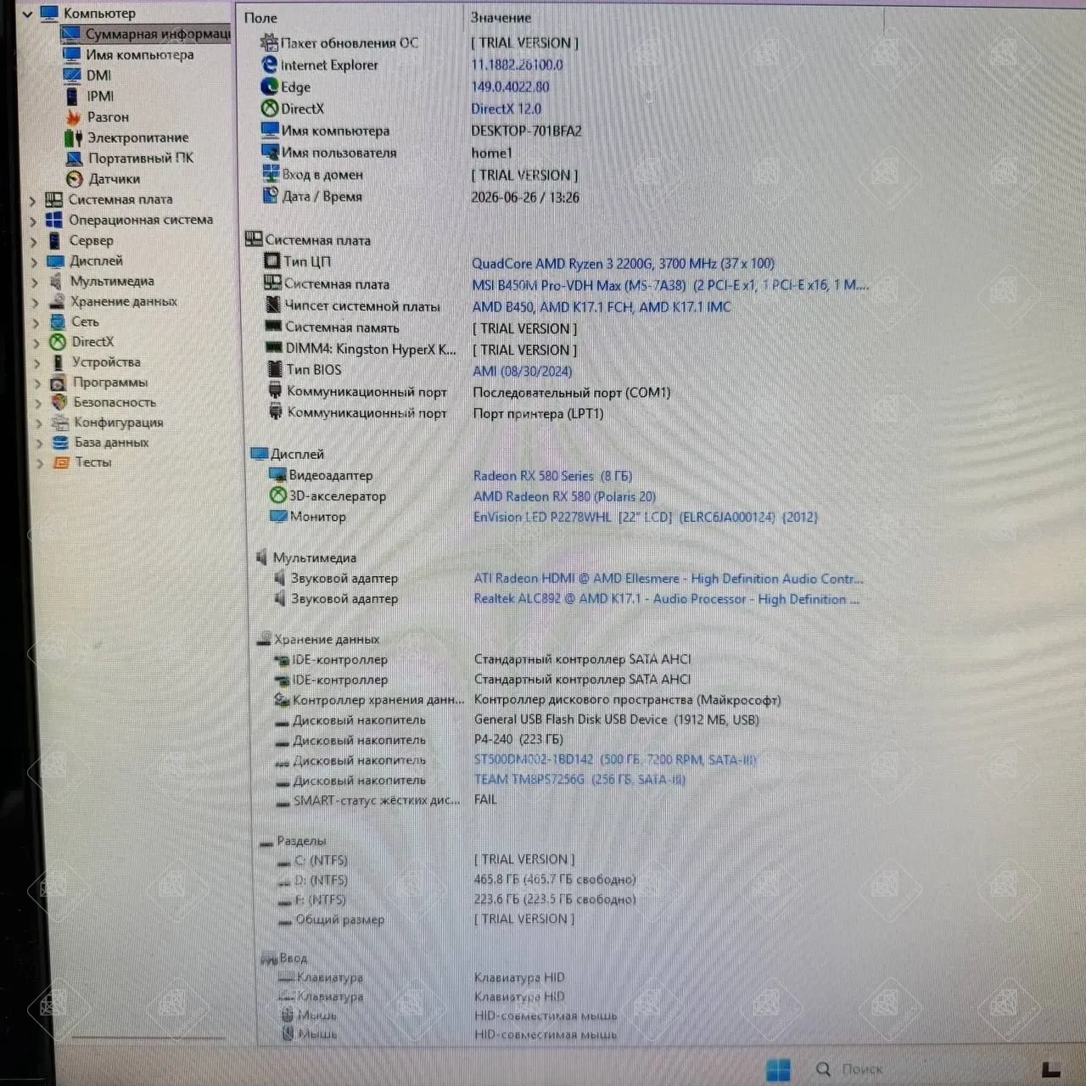The width and height of the screenshot is (1086, 1086).
Task: Click the Конфигурация icon in the tree
Action: tap(59, 423)
